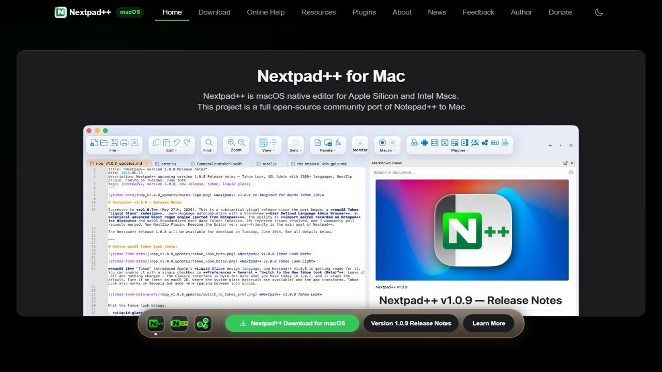
Task: Open Online Help in the navigation
Action: [x=266, y=12]
